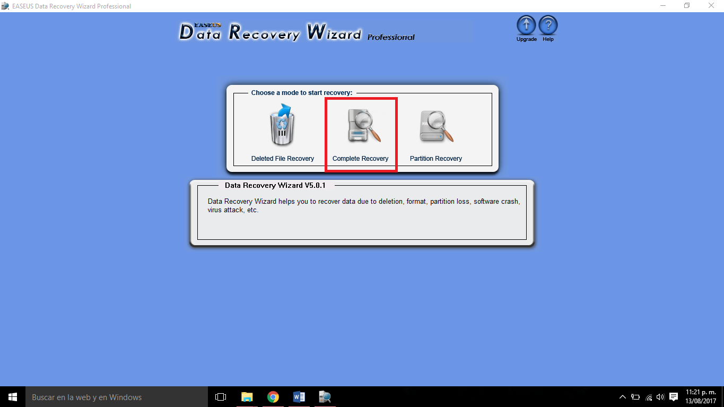Open the Windows Start menu

(x=13, y=397)
